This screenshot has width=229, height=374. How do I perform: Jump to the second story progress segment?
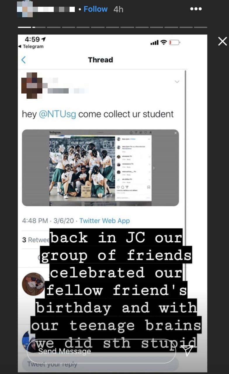point(39,27)
